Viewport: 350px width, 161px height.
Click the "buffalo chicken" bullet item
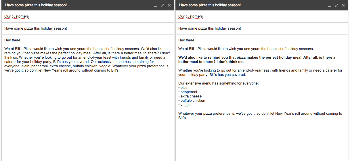click(192, 101)
